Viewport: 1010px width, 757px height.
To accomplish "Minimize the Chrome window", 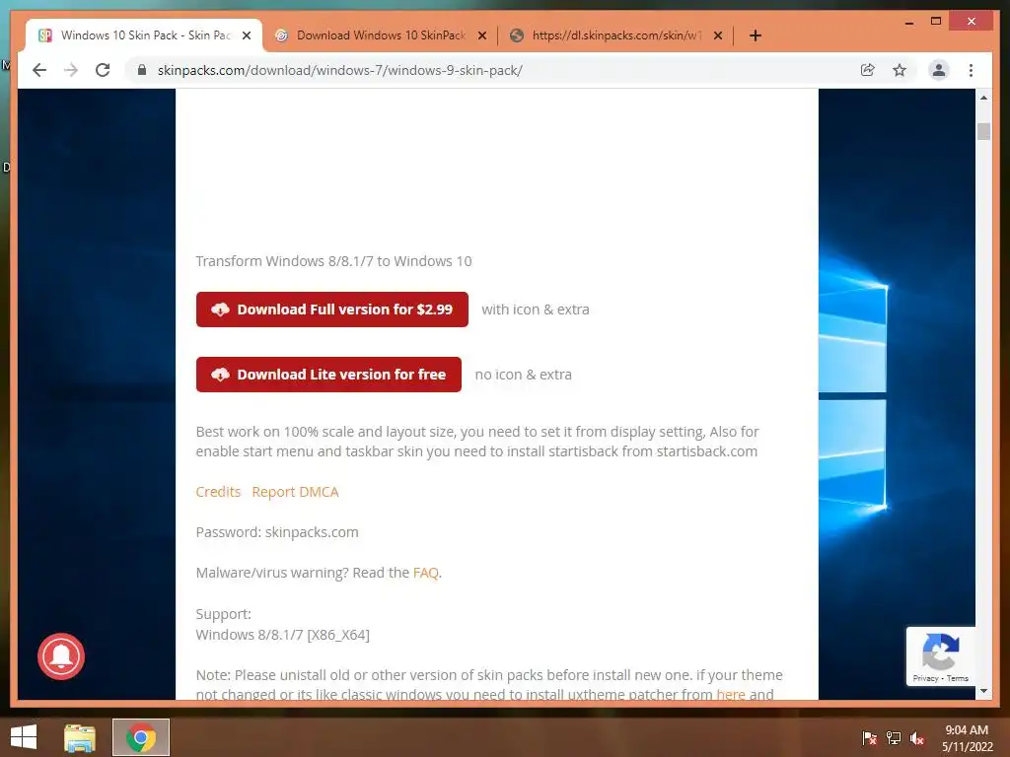I will click(x=908, y=22).
